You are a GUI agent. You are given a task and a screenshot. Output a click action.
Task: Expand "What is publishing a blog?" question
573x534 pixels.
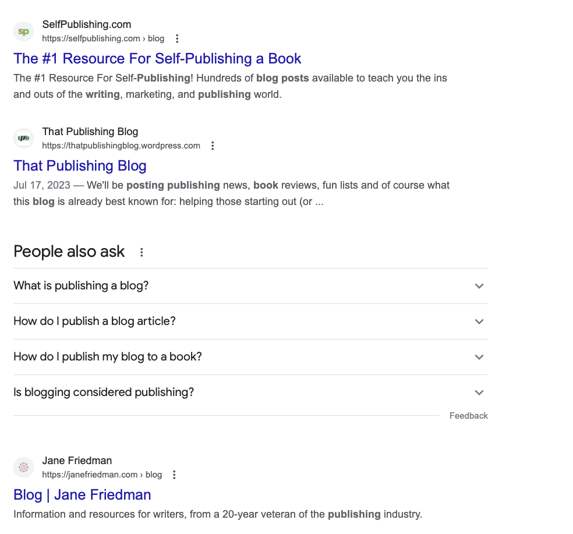tap(479, 286)
